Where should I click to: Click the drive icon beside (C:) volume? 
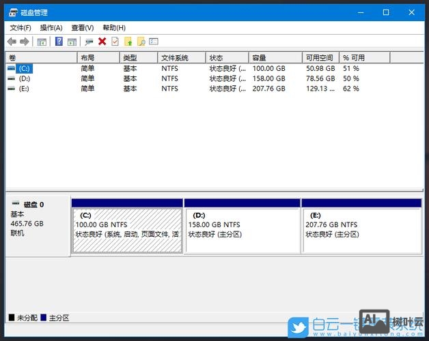(x=11, y=68)
